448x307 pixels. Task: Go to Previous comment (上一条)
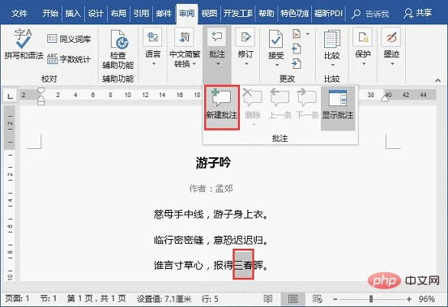[x=279, y=104]
